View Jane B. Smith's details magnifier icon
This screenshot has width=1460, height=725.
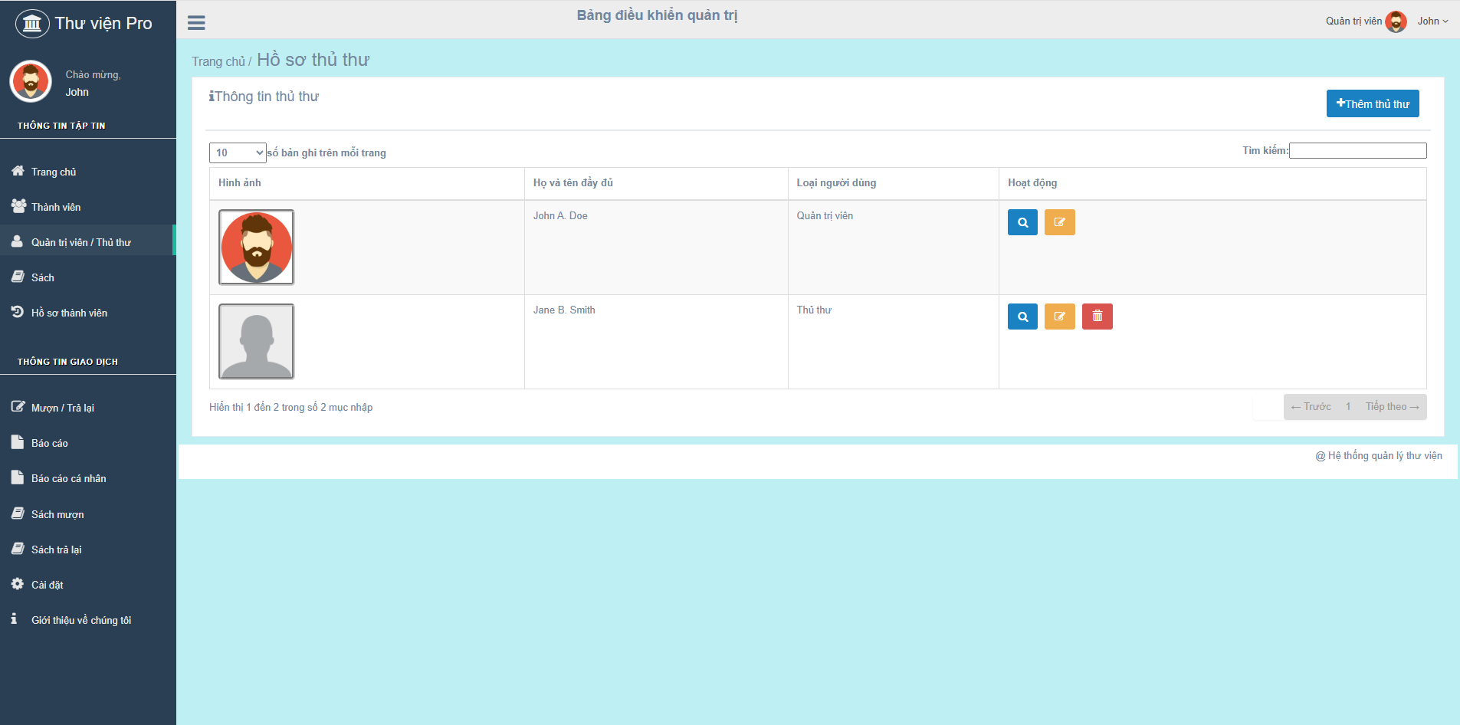point(1022,317)
